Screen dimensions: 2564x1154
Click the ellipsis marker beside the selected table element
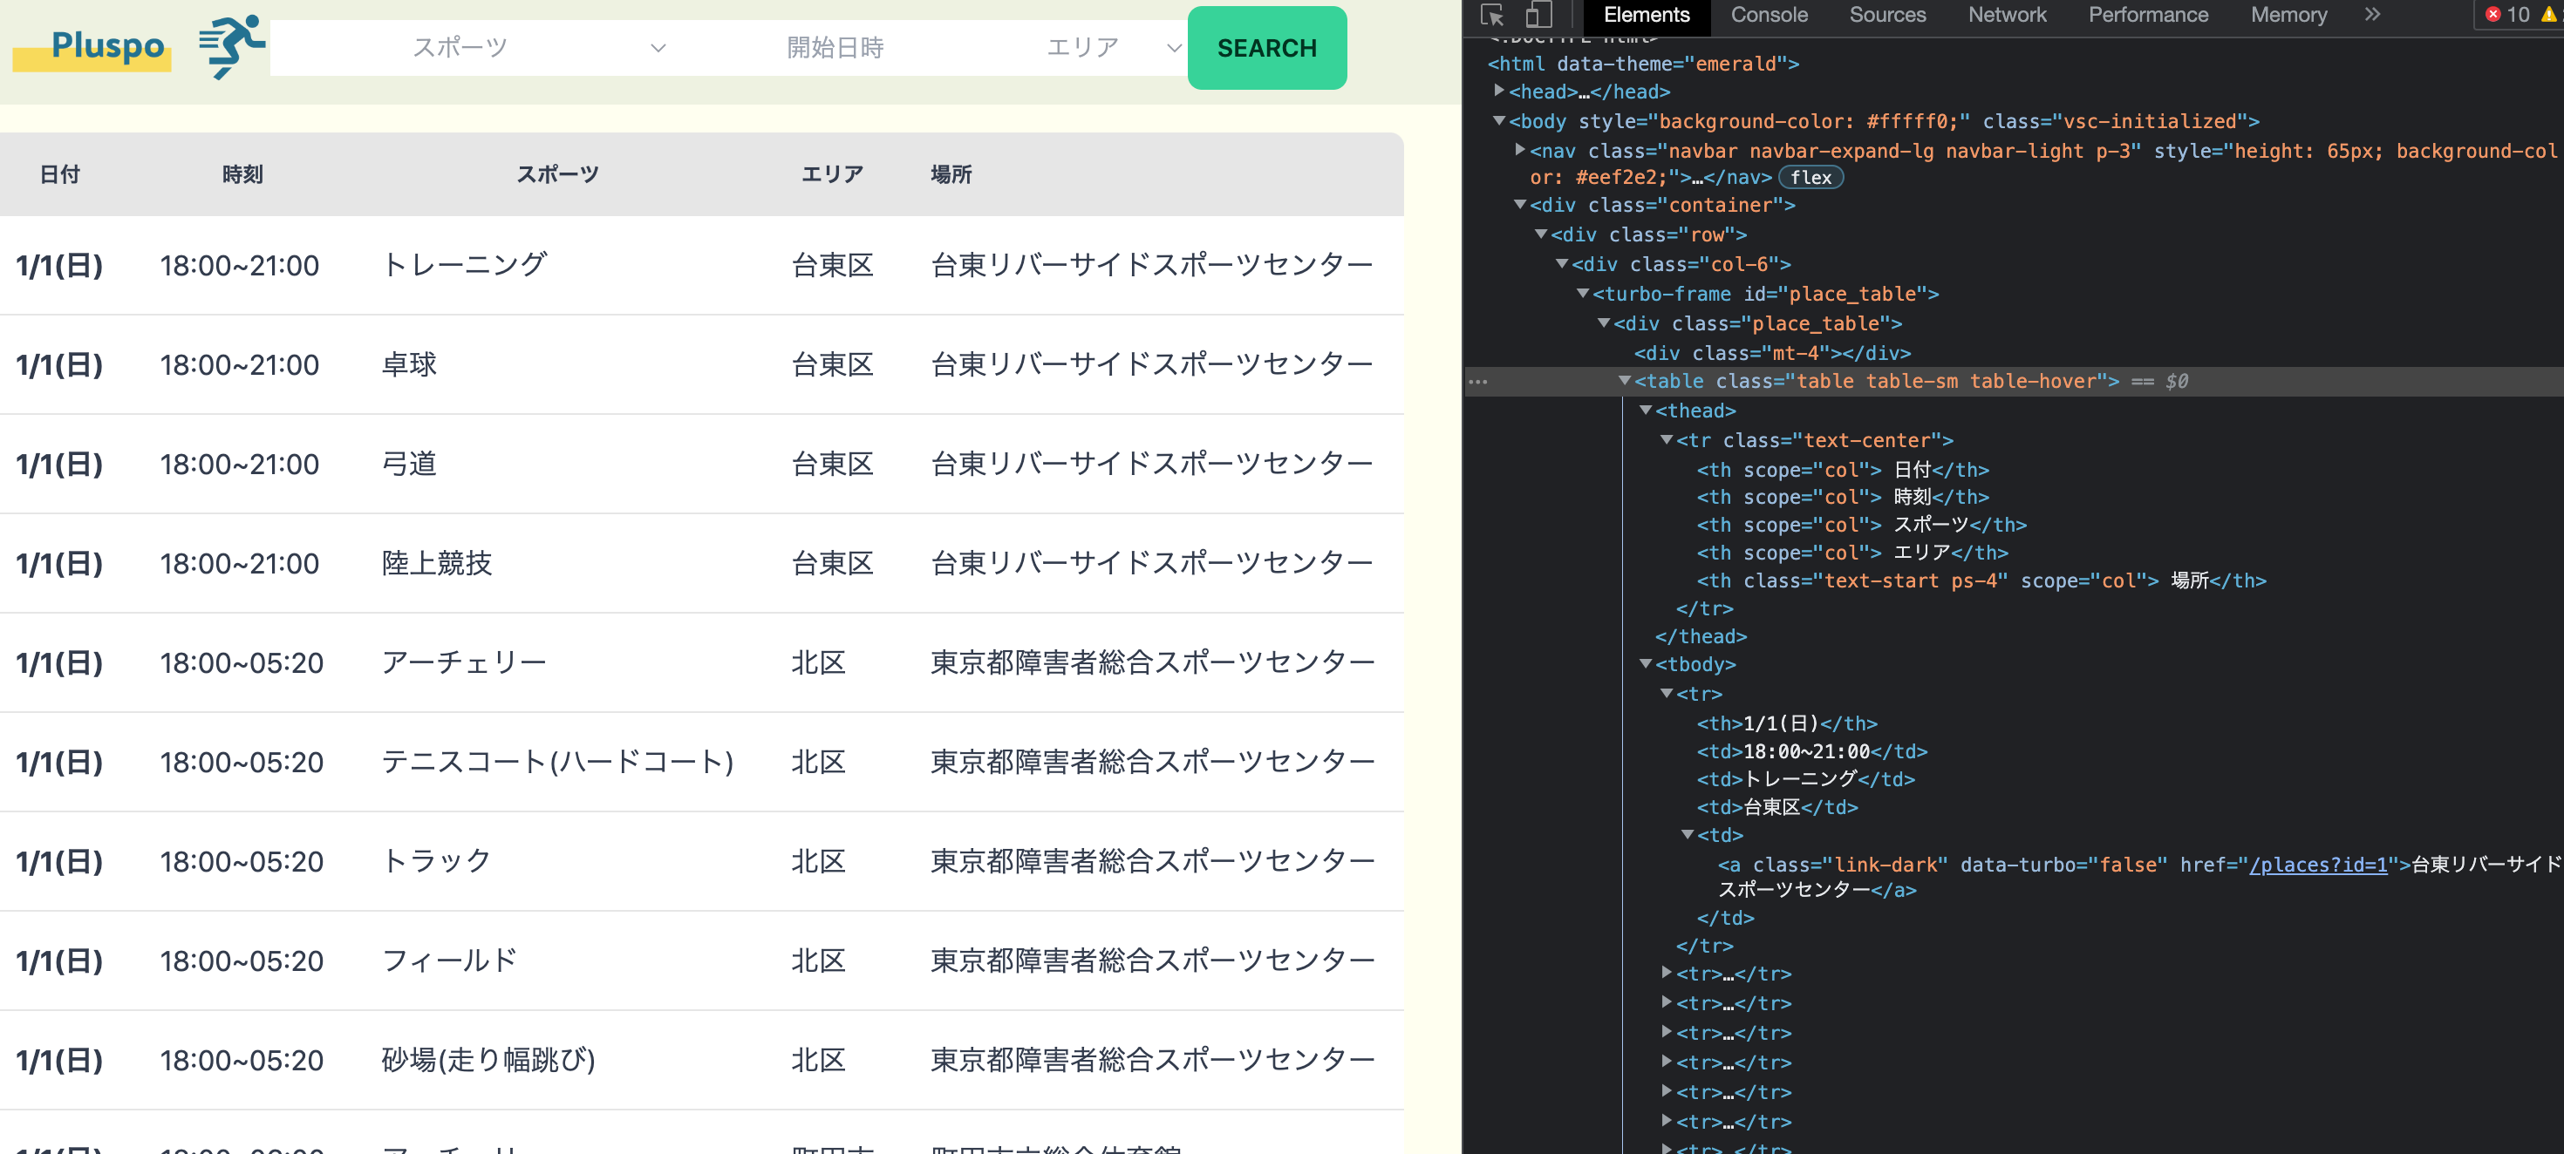[1479, 381]
